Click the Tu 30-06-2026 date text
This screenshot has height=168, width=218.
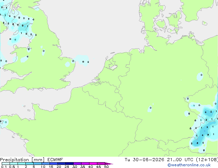click(144, 160)
